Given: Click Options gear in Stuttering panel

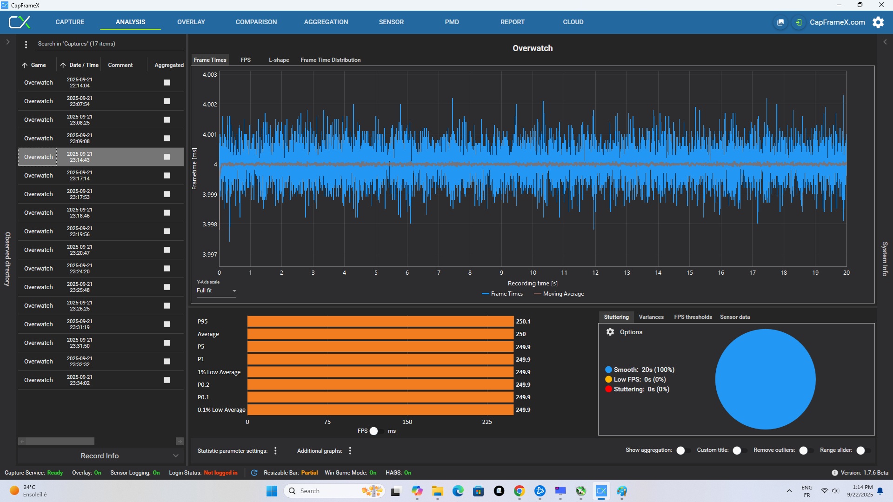Looking at the screenshot, I should point(610,332).
